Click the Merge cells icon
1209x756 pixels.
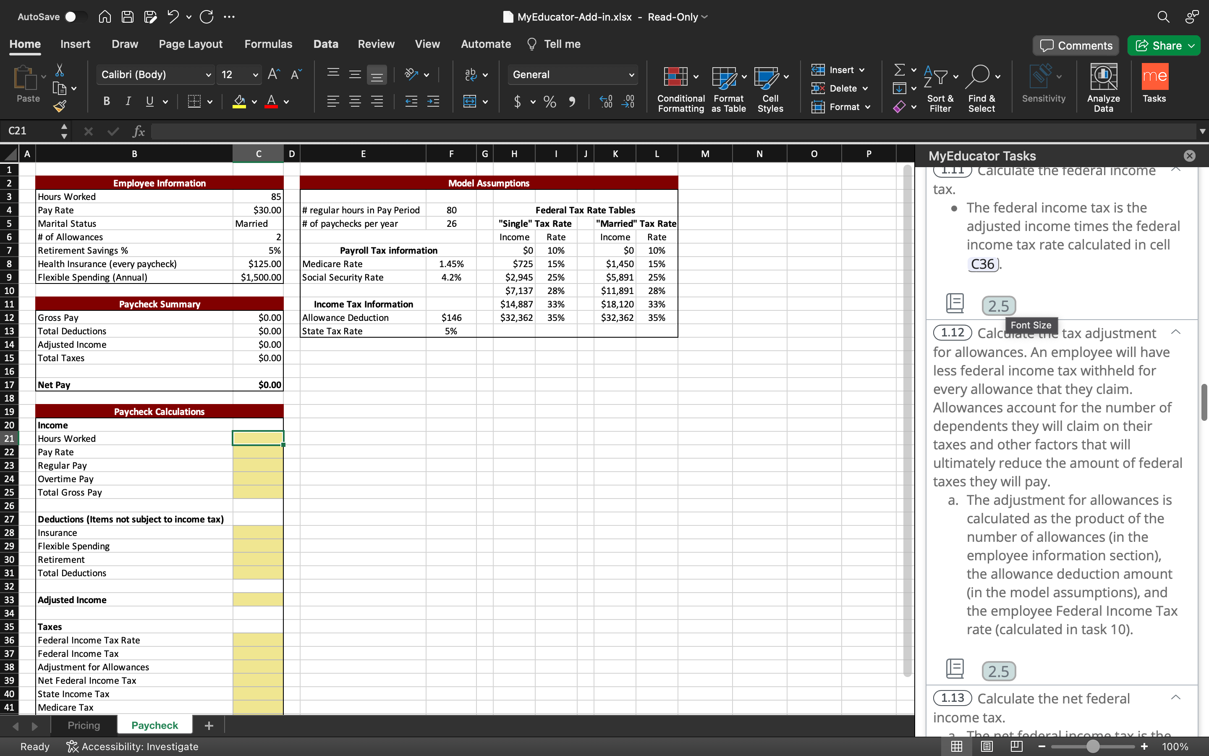(470, 102)
